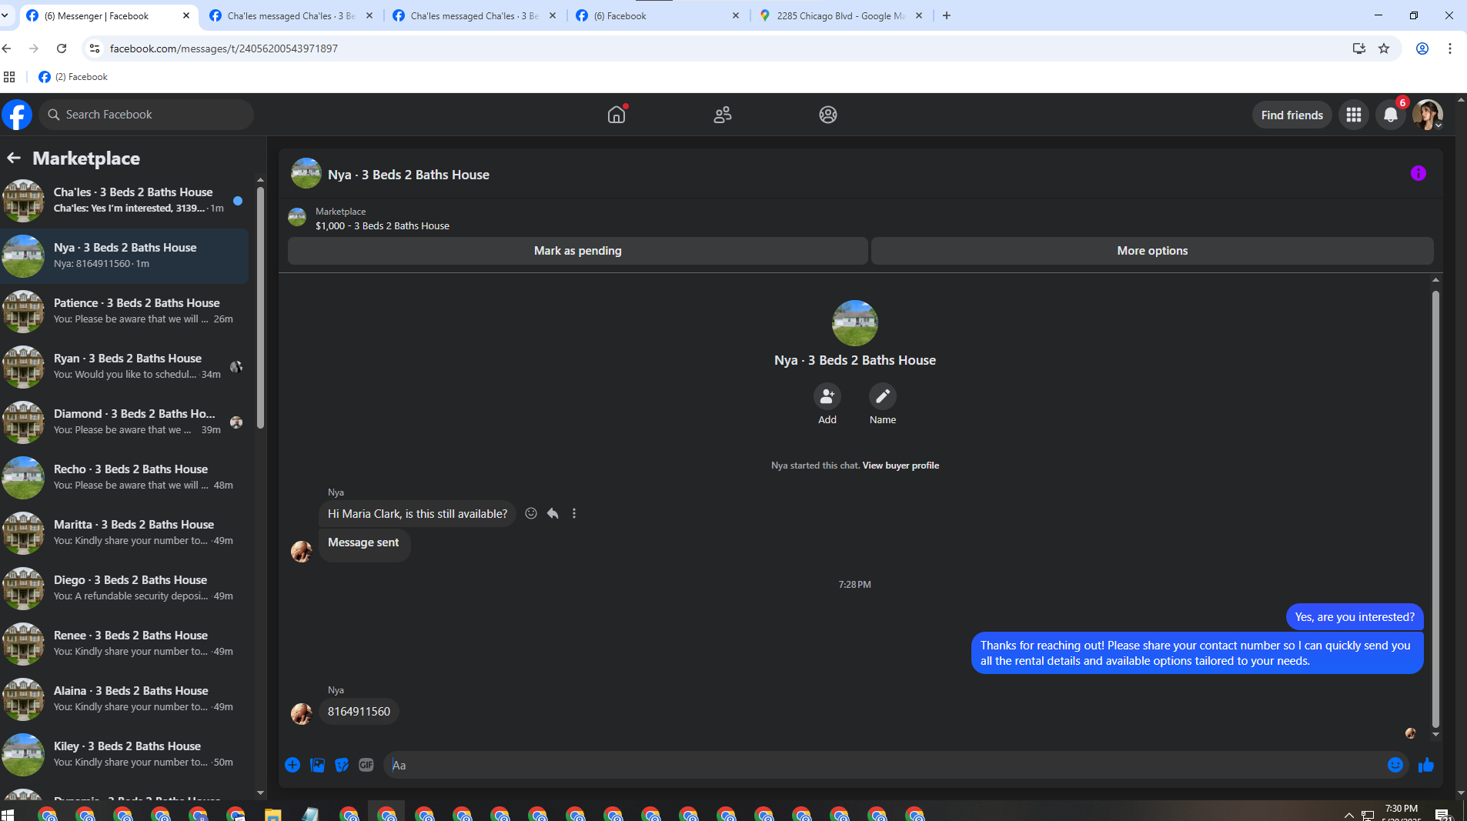This screenshot has height=821, width=1467.
Task: Open the Groups icon in top navigation
Action: (x=827, y=115)
